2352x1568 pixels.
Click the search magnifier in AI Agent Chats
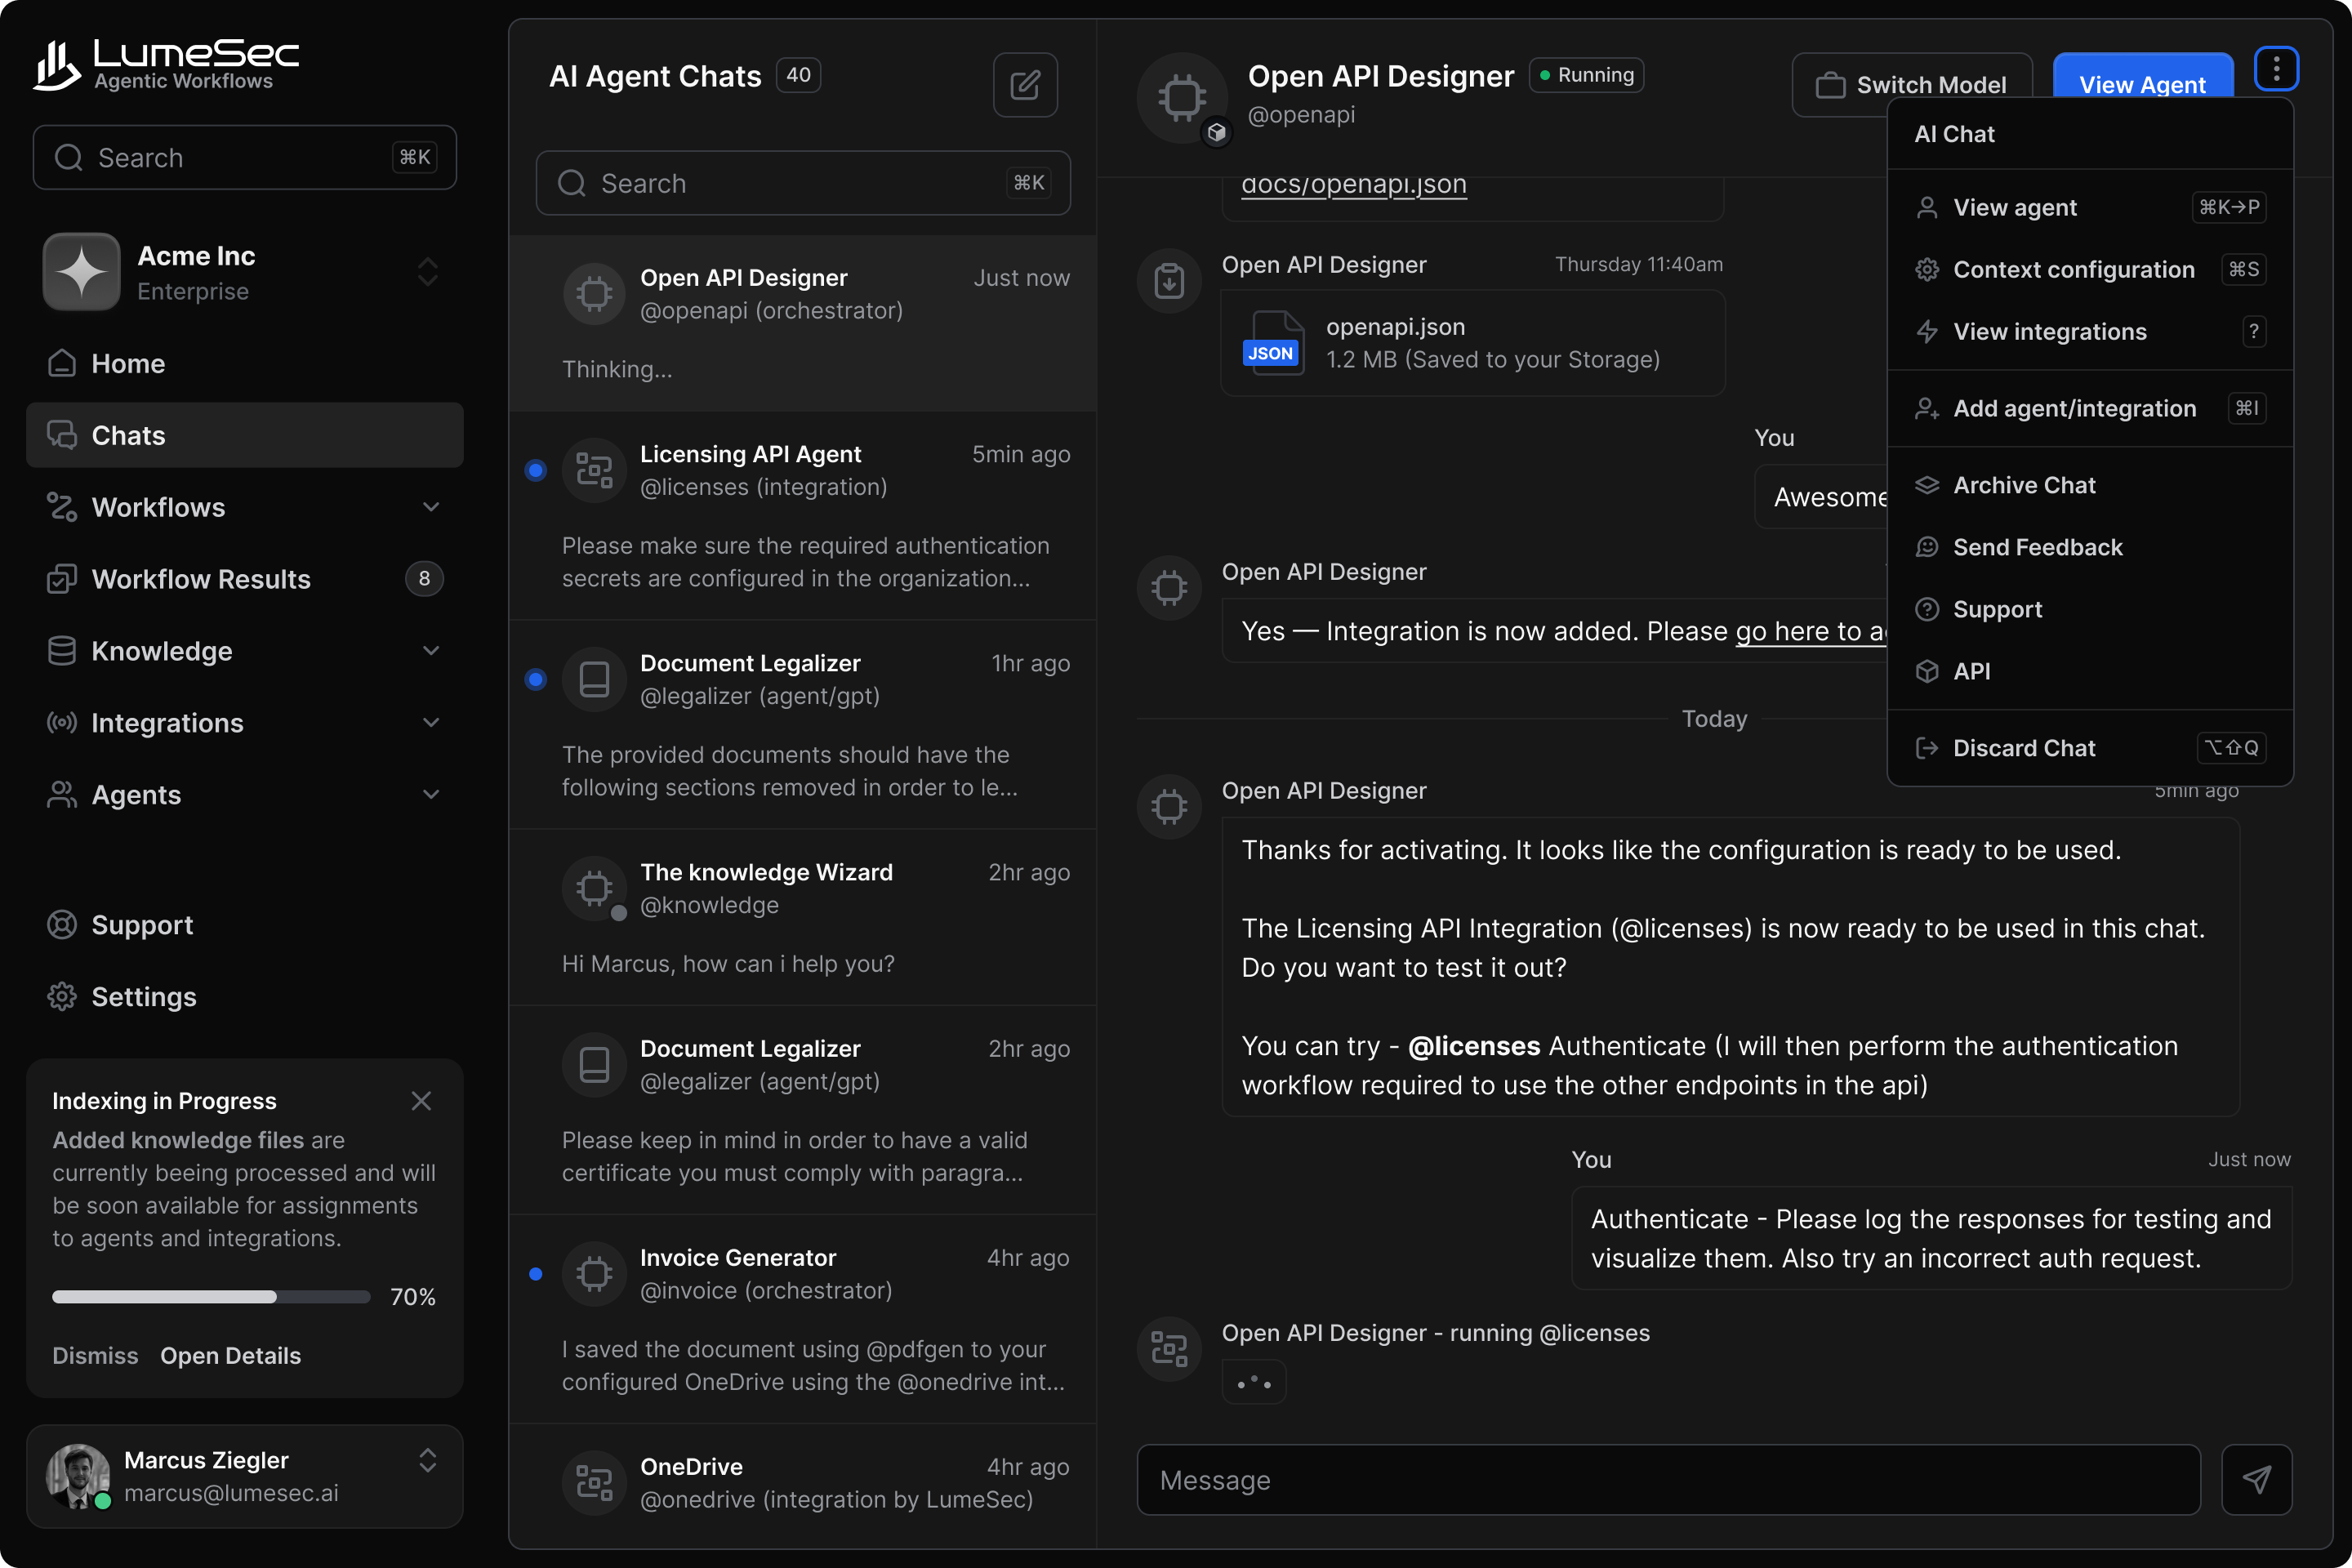(572, 183)
